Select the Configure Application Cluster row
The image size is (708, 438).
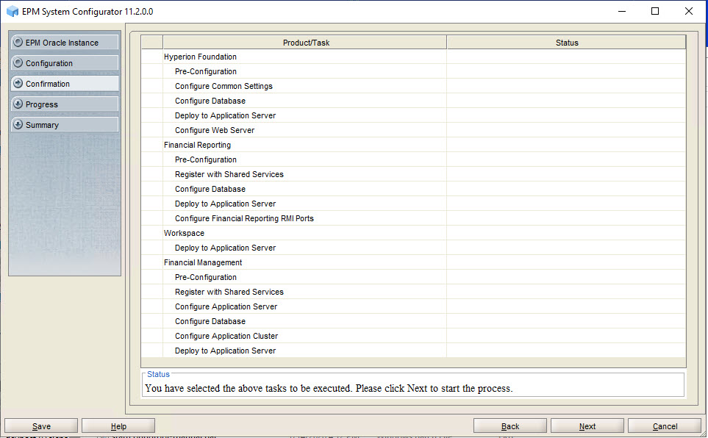tap(413, 336)
